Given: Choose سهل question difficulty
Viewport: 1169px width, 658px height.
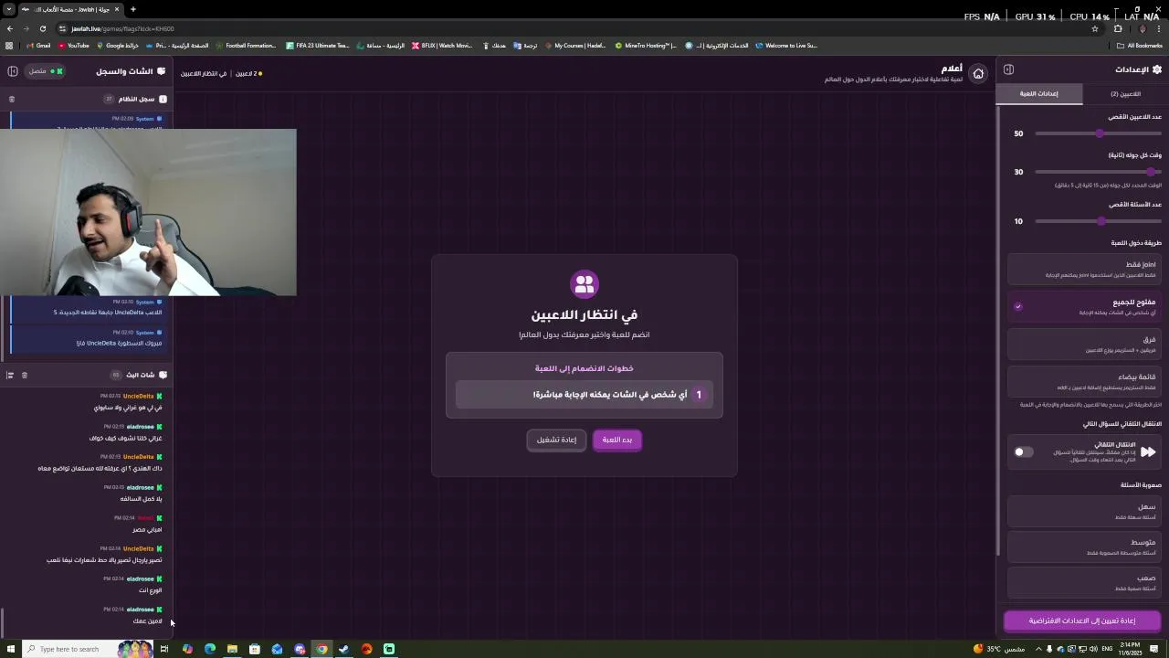Looking at the screenshot, I should coord(1084,511).
